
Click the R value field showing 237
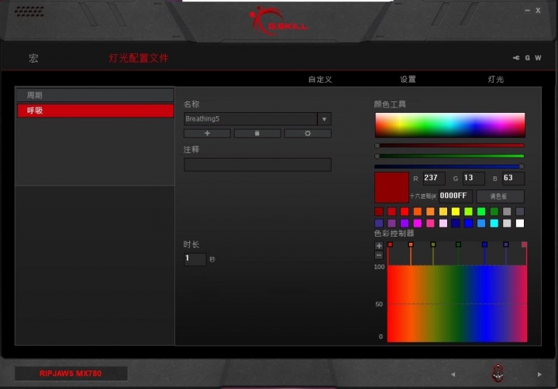tap(434, 178)
